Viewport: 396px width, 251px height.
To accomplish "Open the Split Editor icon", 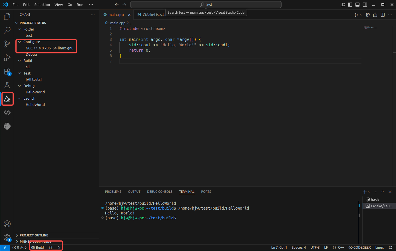I will tap(383, 15).
